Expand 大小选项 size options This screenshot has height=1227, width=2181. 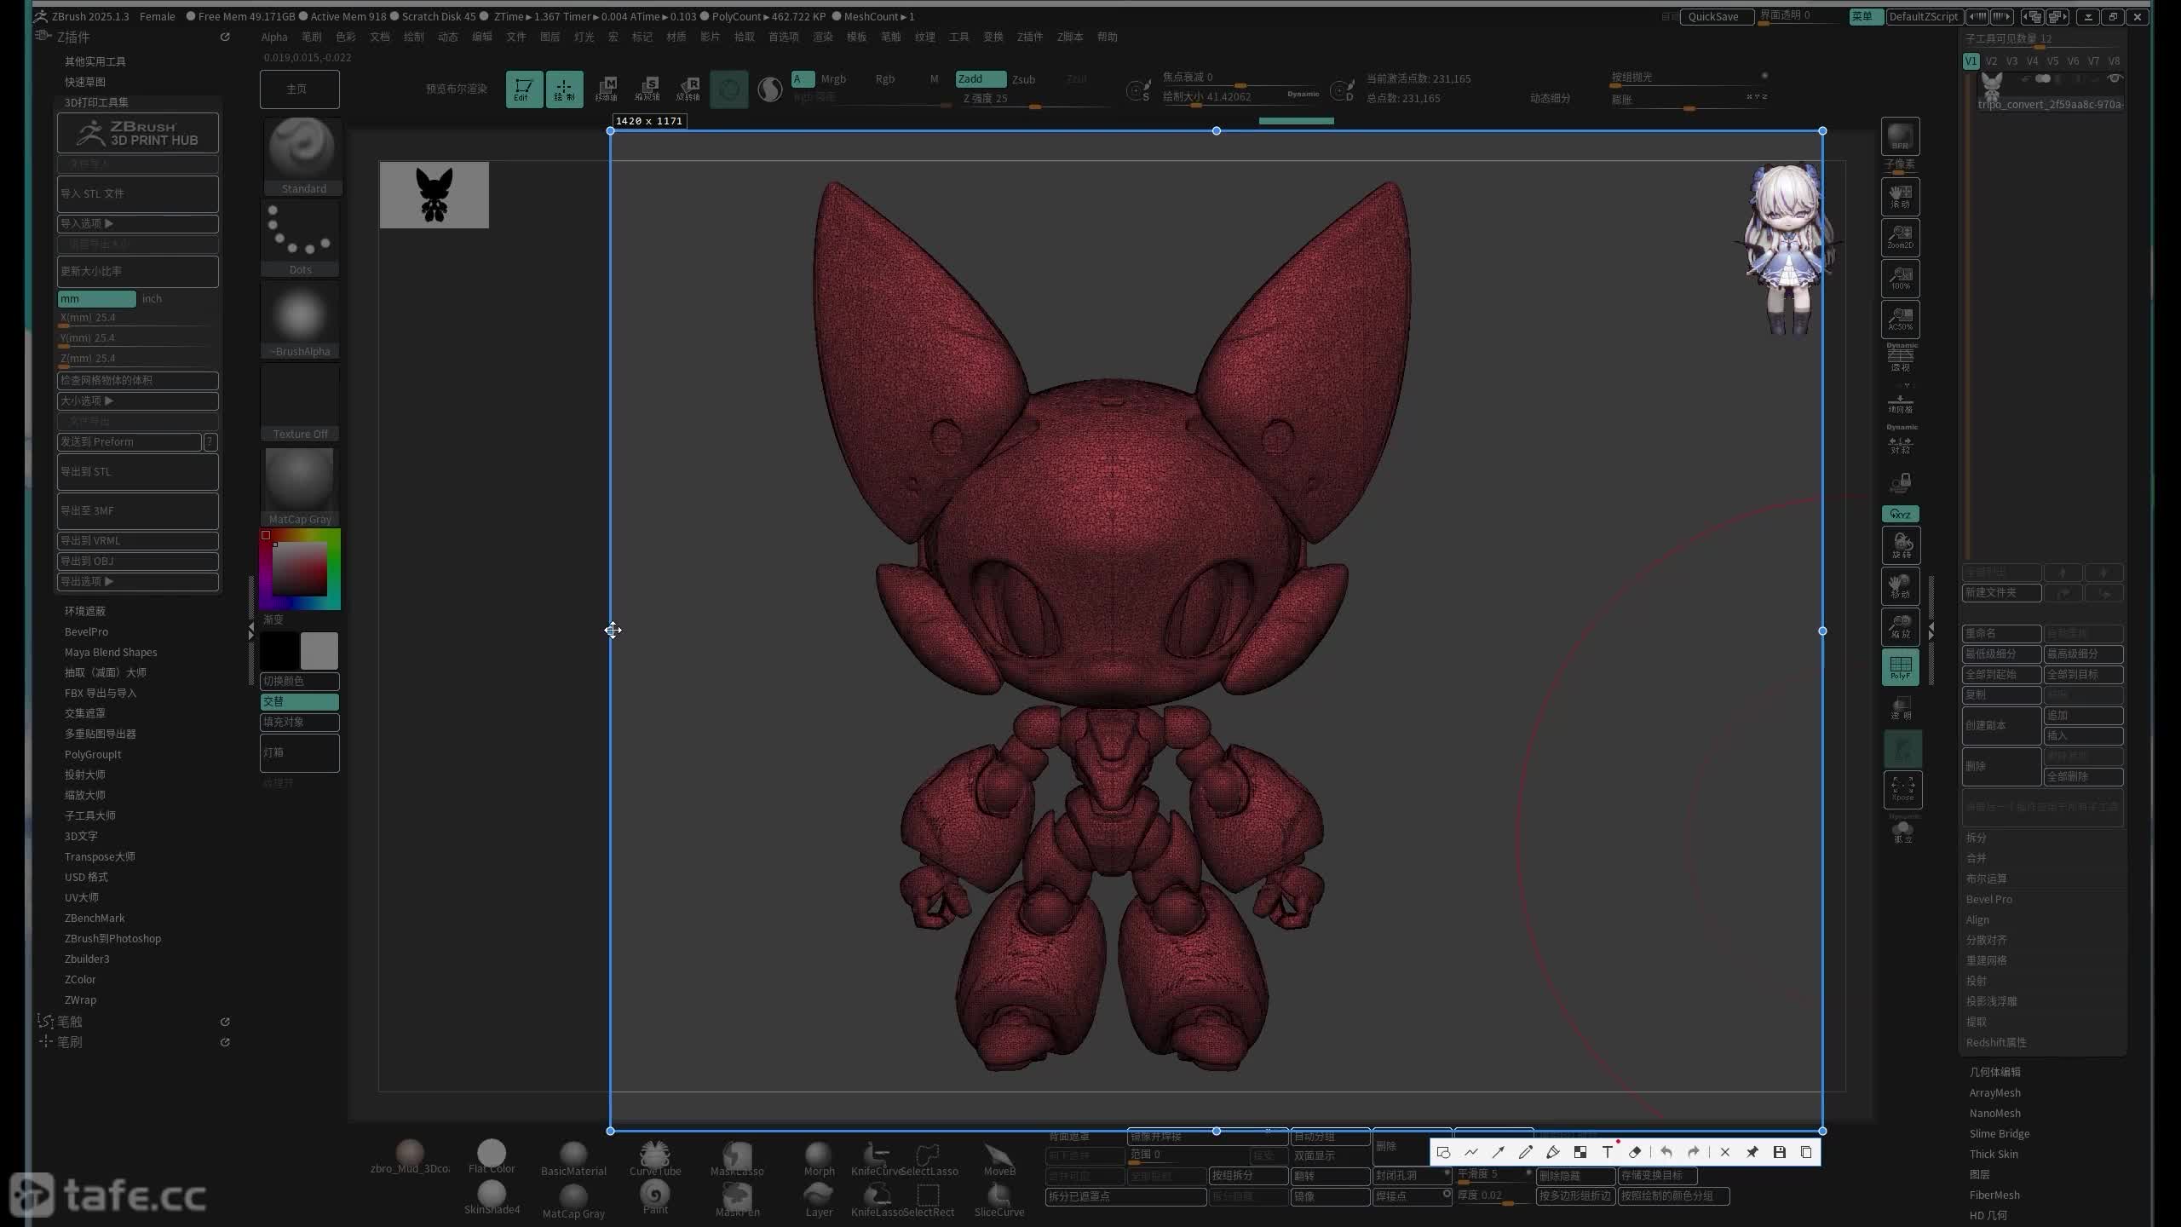point(137,400)
